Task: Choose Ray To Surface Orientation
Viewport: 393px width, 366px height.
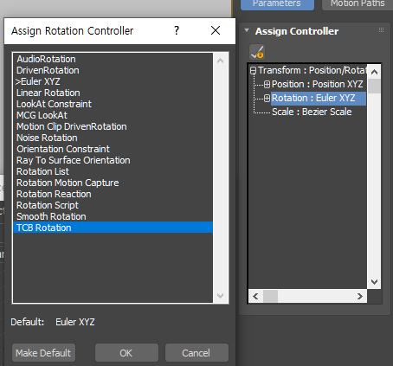Action: coord(113,160)
